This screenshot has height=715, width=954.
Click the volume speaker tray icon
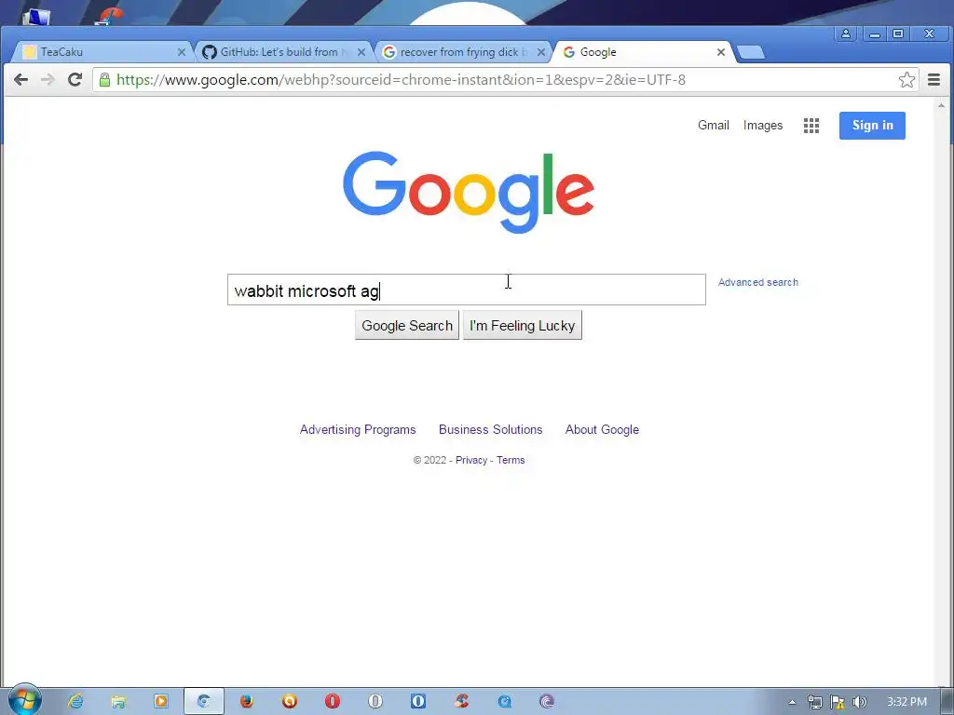[x=860, y=702]
